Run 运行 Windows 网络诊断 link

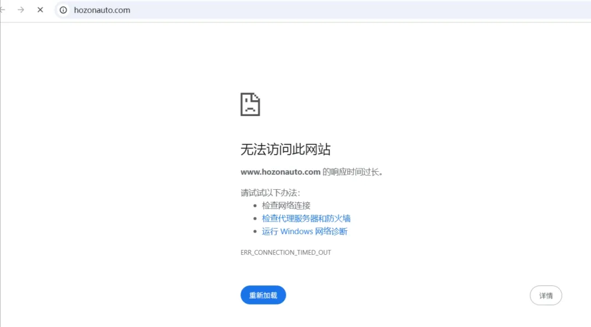tap(305, 231)
